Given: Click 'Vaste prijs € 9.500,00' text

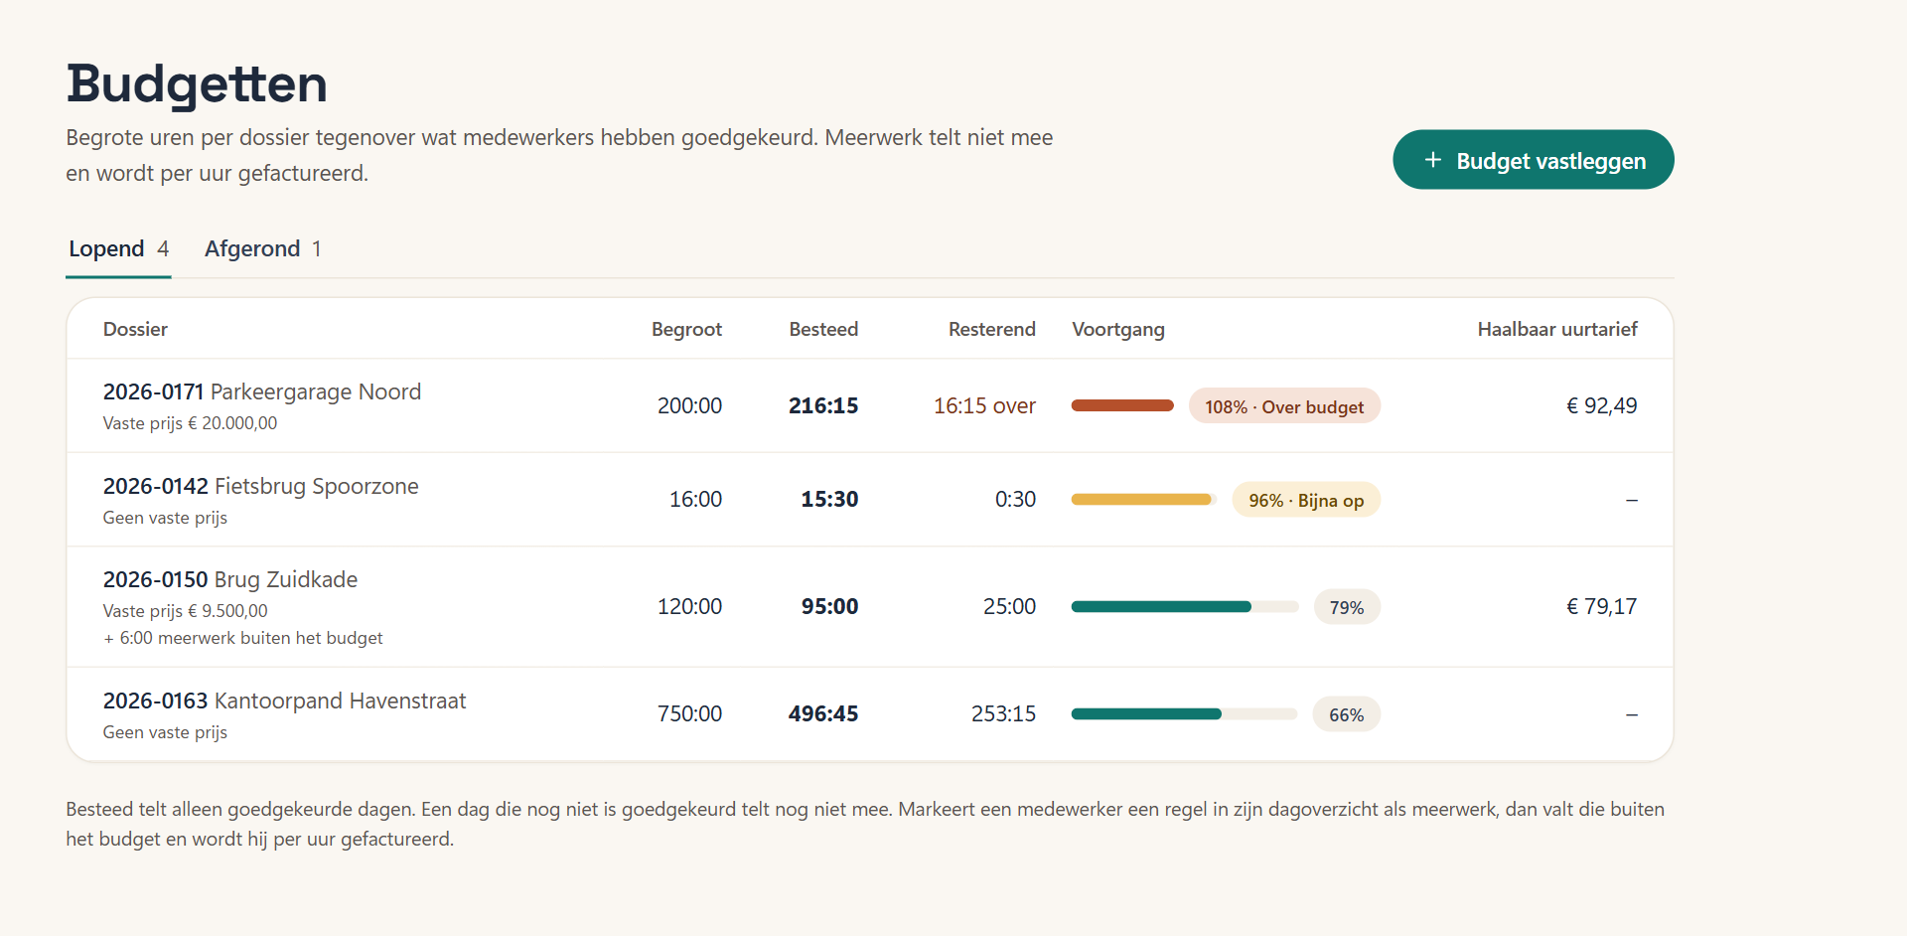Looking at the screenshot, I should (x=185, y=610).
